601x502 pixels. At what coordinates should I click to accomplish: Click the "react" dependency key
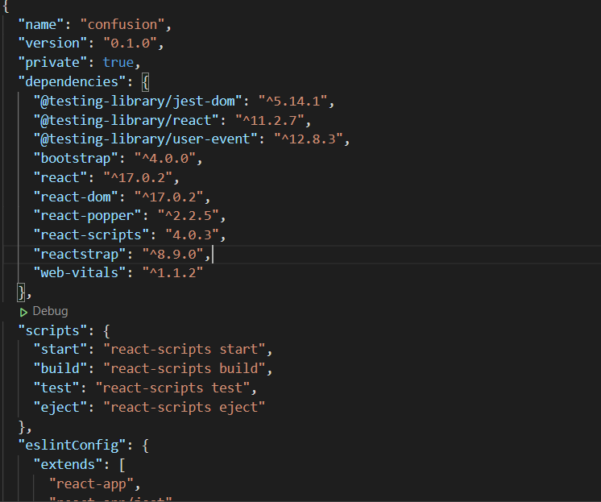(x=60, y=177)
